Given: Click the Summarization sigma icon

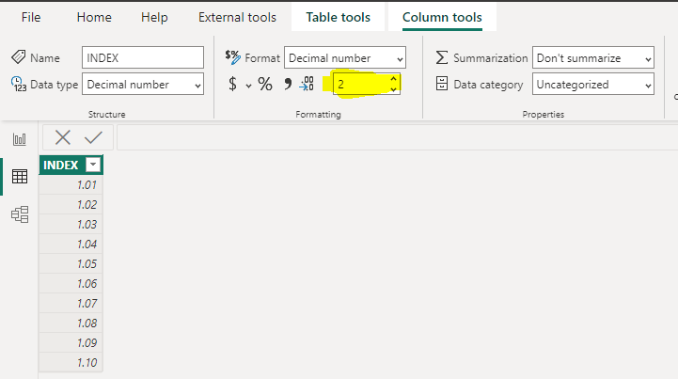Looking at the screenshot, I should point(441,57).
